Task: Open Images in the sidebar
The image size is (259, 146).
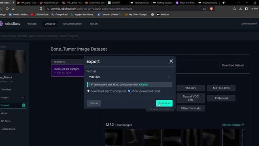Action: (x=4, y=97)
